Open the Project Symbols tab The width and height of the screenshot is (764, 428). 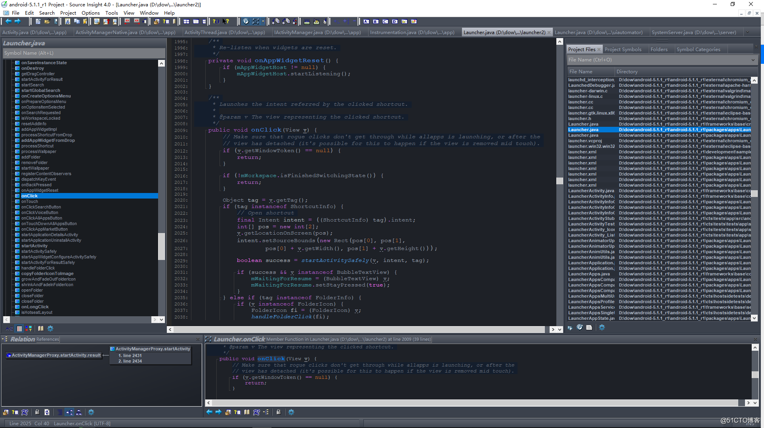tap(623, 50)
